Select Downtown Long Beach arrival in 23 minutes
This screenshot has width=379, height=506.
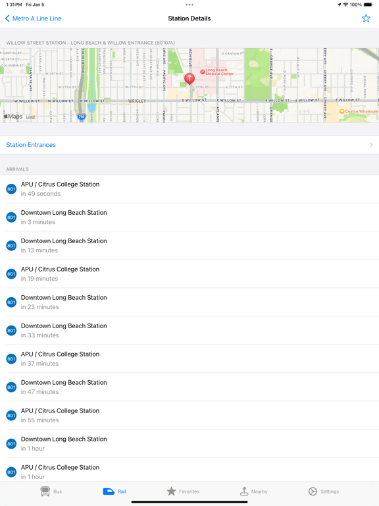189,302
